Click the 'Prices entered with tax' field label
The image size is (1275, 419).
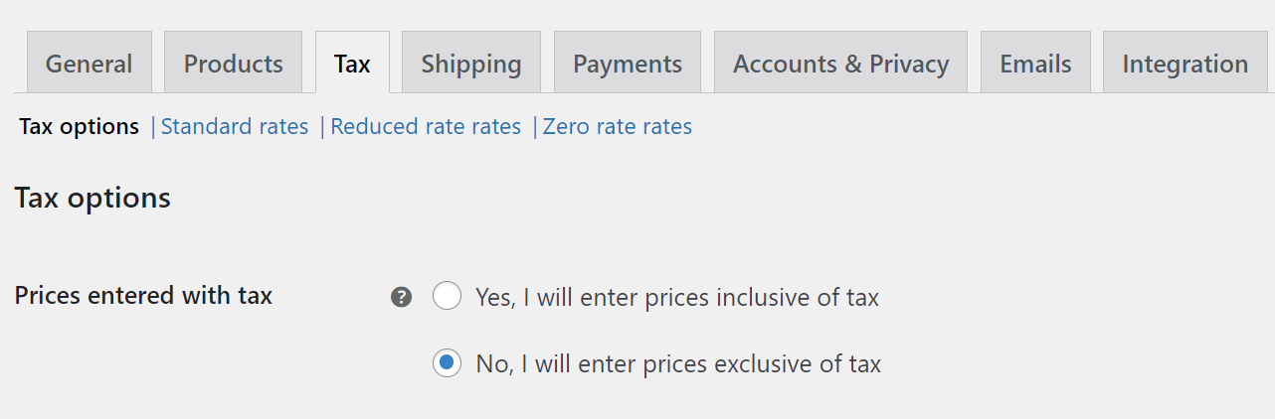point(143,295)
